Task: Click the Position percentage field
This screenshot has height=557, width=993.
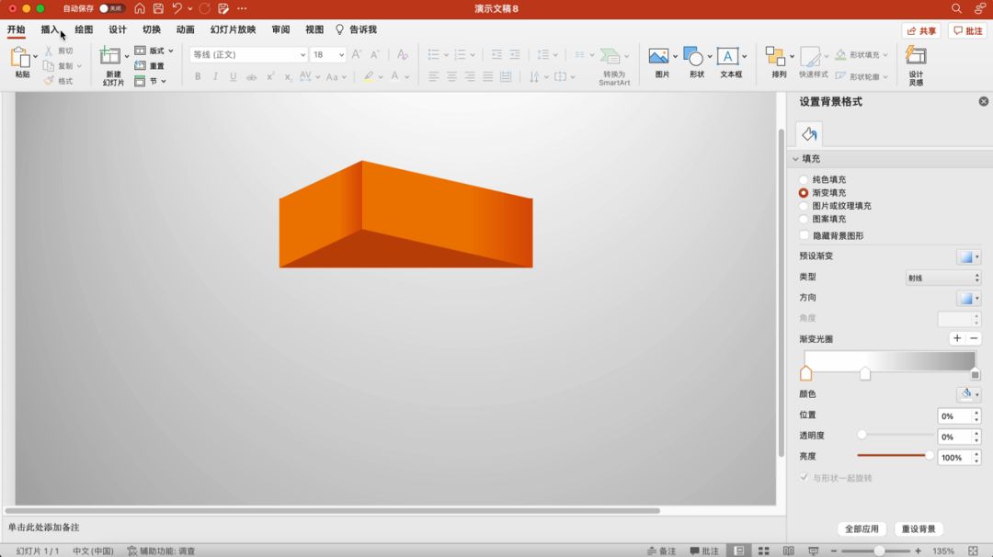Action: [953, 415]
